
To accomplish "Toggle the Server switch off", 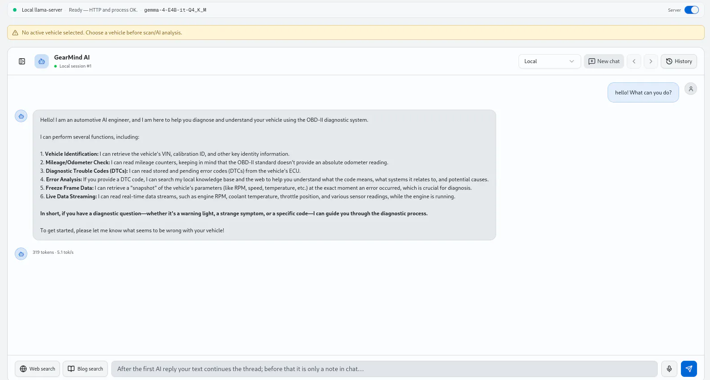I will pyautogui.click(x=692, y=10).
